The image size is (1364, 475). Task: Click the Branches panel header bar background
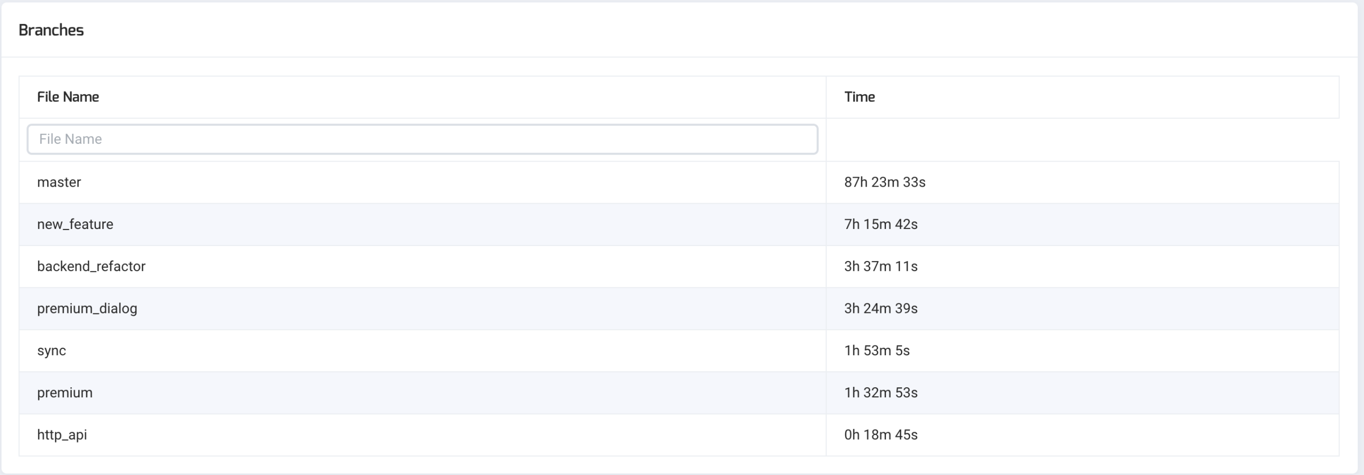[x=688, y=30]
